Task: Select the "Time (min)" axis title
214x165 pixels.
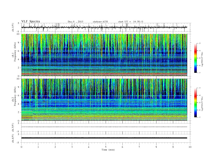Action: (108, 150)
